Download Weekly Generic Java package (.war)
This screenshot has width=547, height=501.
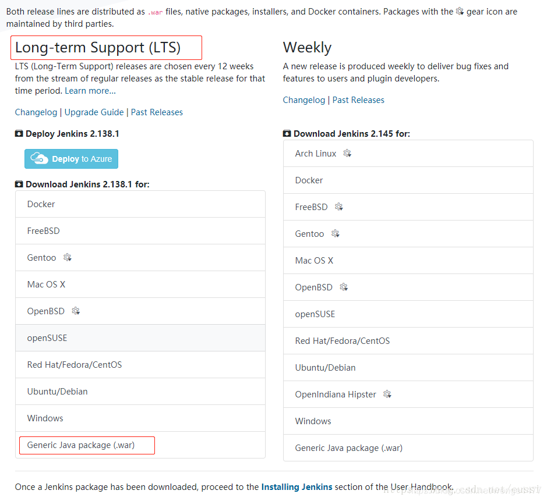pos(408,448)
